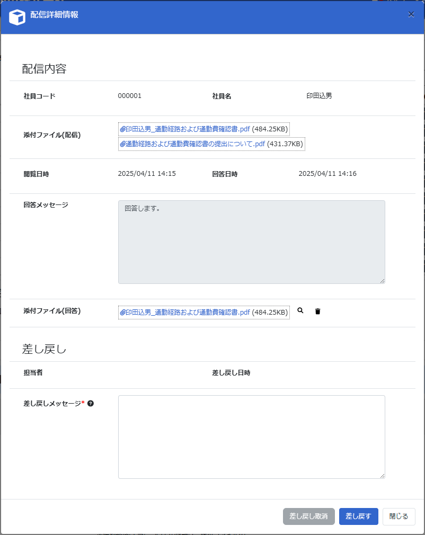The image size is (425, 535).
Task: Show help for 差し戻しメッセージ field
Action: click(x=91, y=404)
